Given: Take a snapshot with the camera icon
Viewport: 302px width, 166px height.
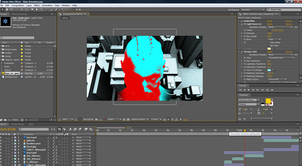Looking at the screenshot, I should (x=96, y=120).
